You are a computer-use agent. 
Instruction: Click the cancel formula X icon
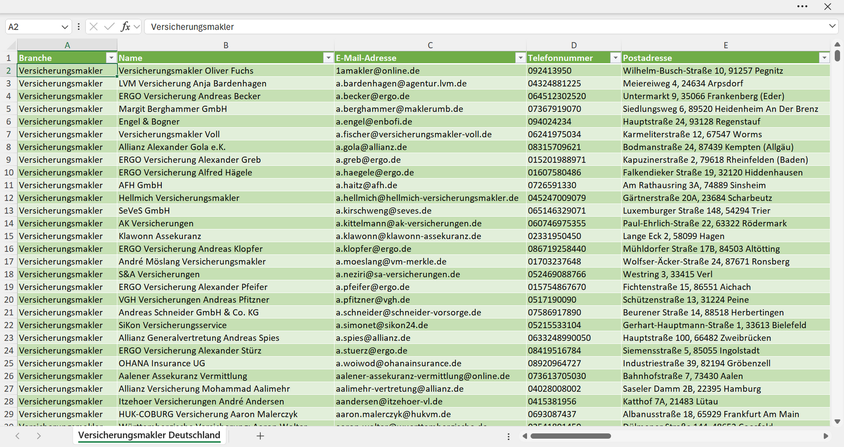94,27
